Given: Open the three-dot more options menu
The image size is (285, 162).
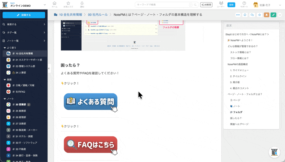Looking at the screenshot, I should coord(280,15).
